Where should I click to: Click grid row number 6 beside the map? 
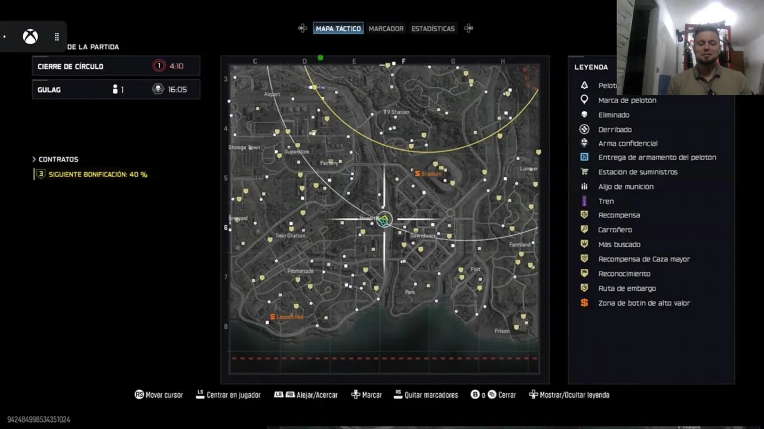coord(226,228)
